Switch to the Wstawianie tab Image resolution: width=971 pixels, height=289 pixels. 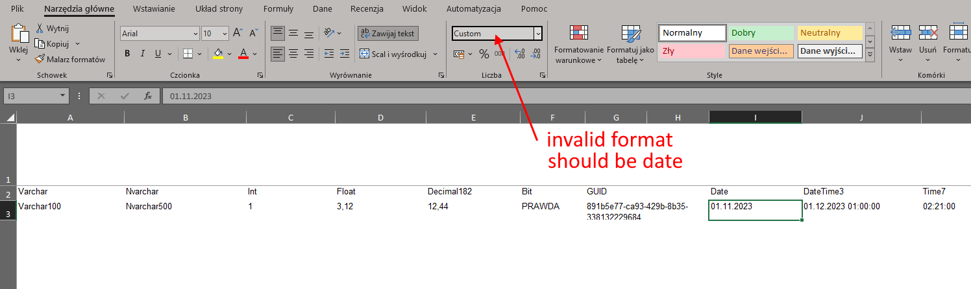154,9
